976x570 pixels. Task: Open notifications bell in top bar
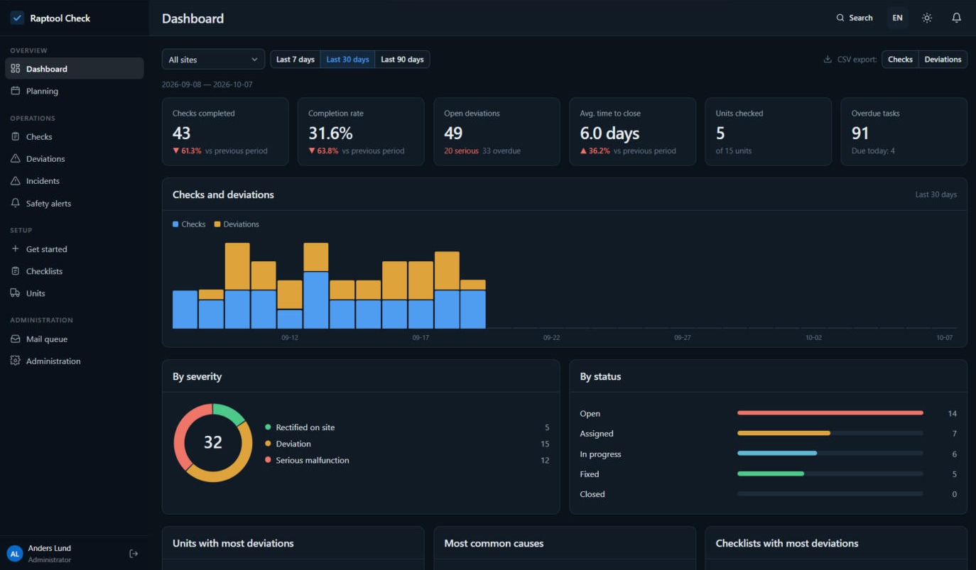pos(957,18)
